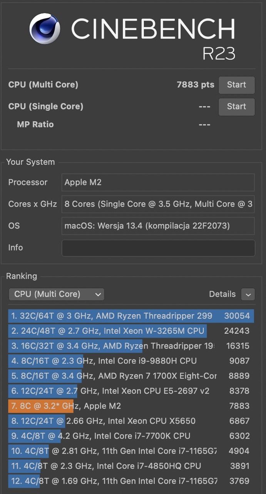This screenshot has width=266, height=494.
Task: Select the Intel Core i7-7700K ranking row
Action: [131, 436]
